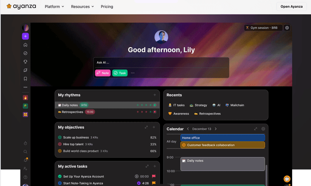Open IT tasks in Recents
The width and height of the screenshot is (311, 186).
(176, 105)
